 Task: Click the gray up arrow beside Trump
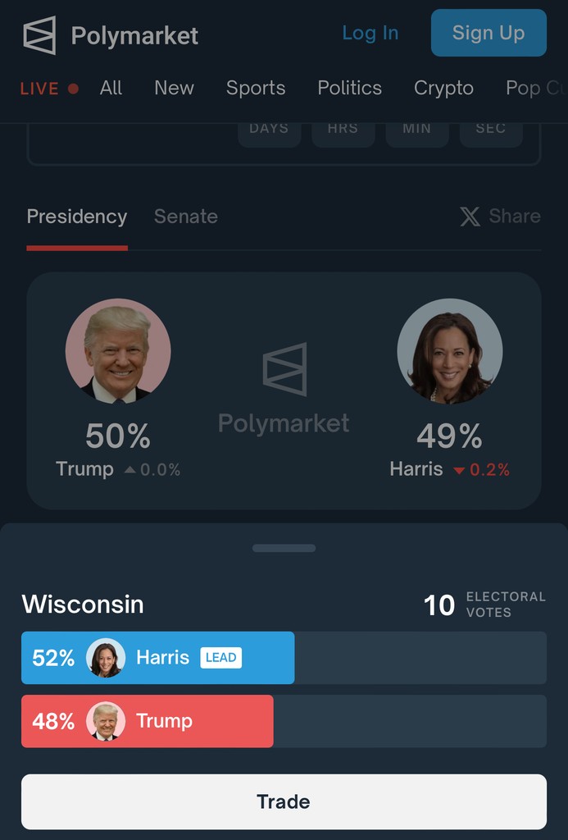point(130,470)
